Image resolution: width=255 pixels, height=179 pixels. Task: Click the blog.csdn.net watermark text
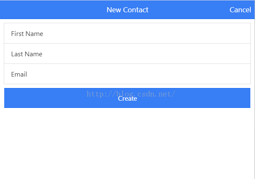pos(131,94)
